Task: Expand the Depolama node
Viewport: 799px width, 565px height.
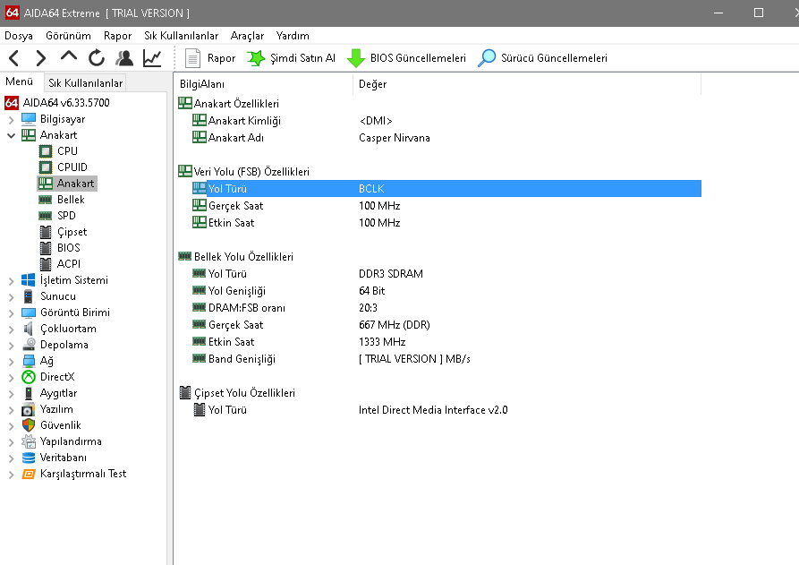Action: tap(12, 346)
